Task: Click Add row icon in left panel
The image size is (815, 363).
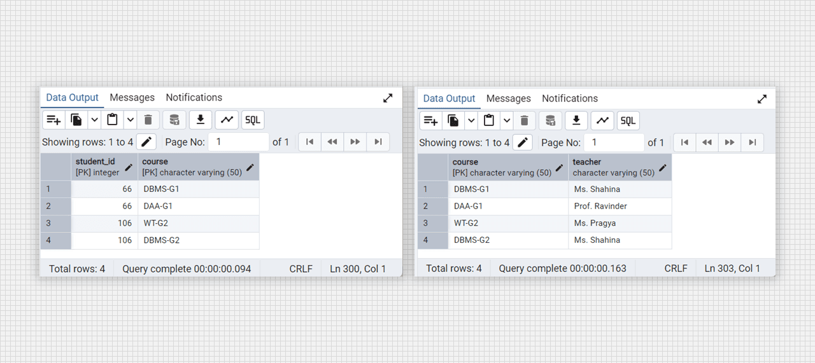Action: click(53, 120)
